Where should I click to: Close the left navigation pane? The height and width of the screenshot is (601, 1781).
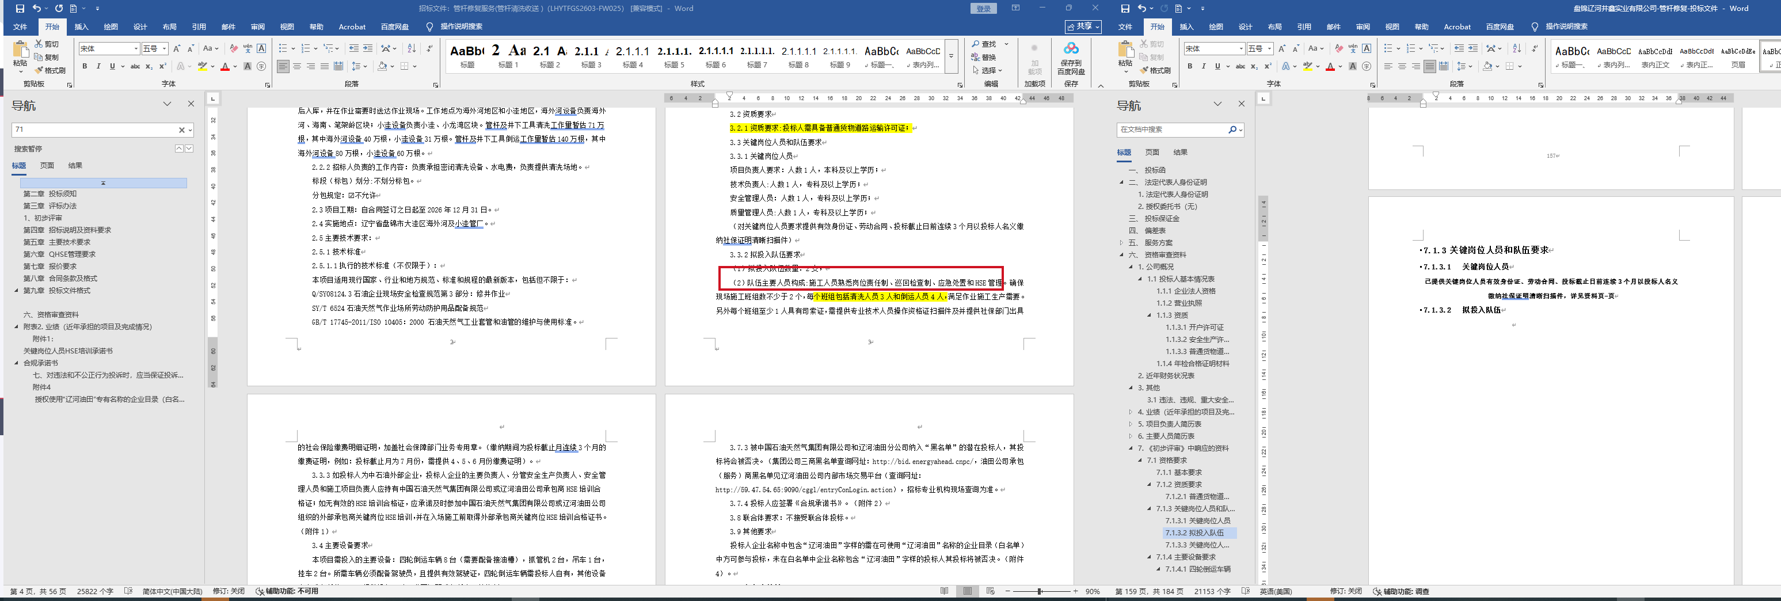click(x=191, y=104)
